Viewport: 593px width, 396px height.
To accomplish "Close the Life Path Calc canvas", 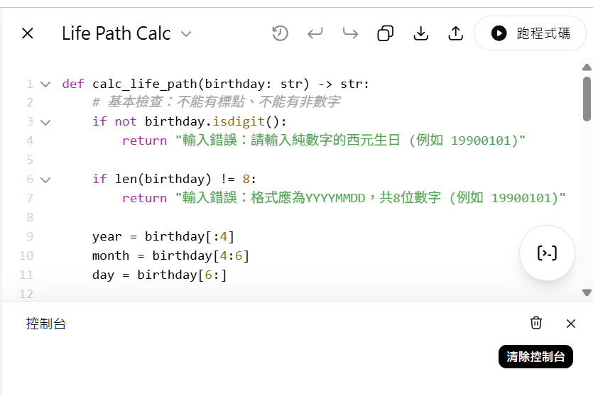I will (28, 33).
